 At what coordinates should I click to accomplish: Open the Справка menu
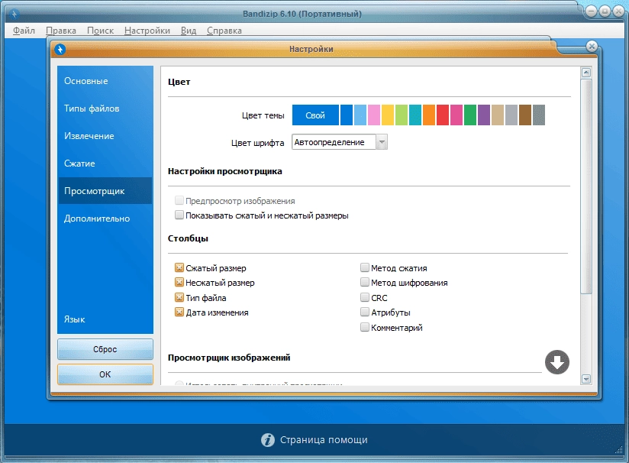[224, 31]
